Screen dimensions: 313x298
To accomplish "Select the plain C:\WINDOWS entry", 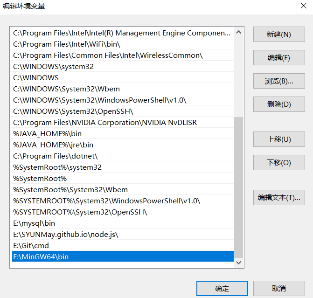I will [x=123, y=77].
